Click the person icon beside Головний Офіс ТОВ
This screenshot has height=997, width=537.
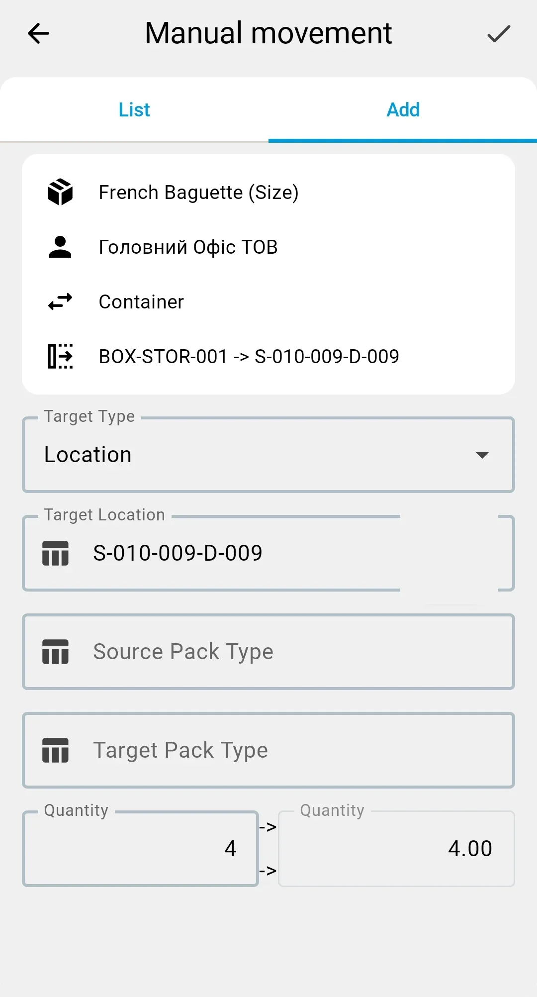60,247
